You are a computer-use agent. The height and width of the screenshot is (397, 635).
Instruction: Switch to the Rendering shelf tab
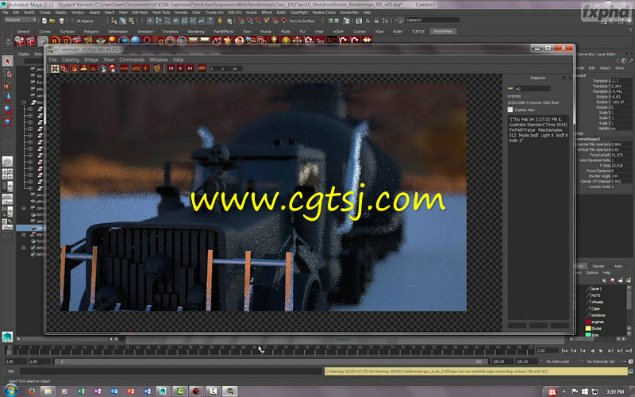pyautogui.click(x=196, y=31)
